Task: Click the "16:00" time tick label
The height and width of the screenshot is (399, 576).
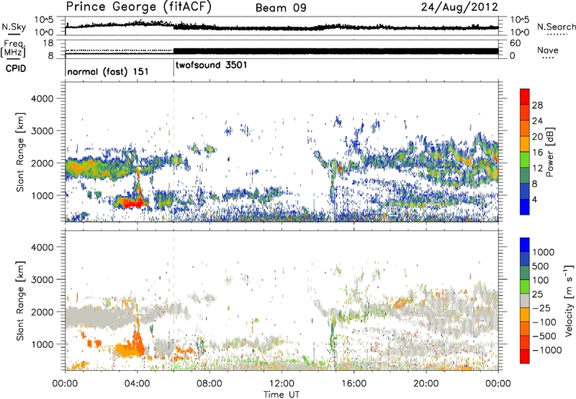Action: point(354,383)
